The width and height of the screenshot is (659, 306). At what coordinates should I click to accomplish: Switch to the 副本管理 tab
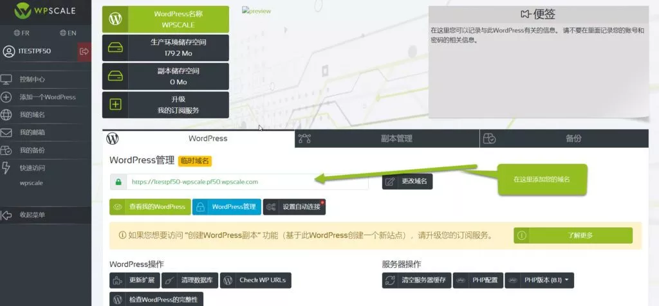[x=387, y=138]
